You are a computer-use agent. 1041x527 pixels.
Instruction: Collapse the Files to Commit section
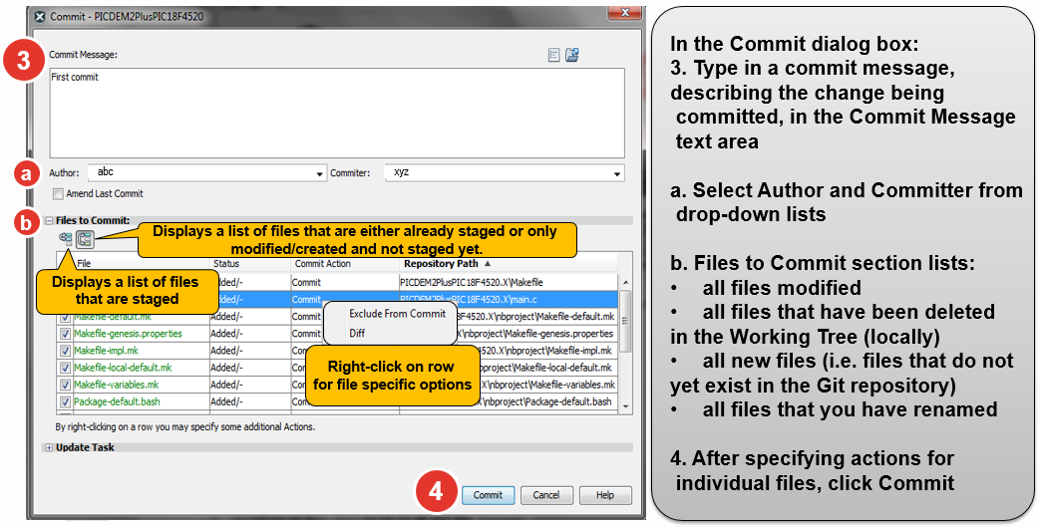coord(49,220)
